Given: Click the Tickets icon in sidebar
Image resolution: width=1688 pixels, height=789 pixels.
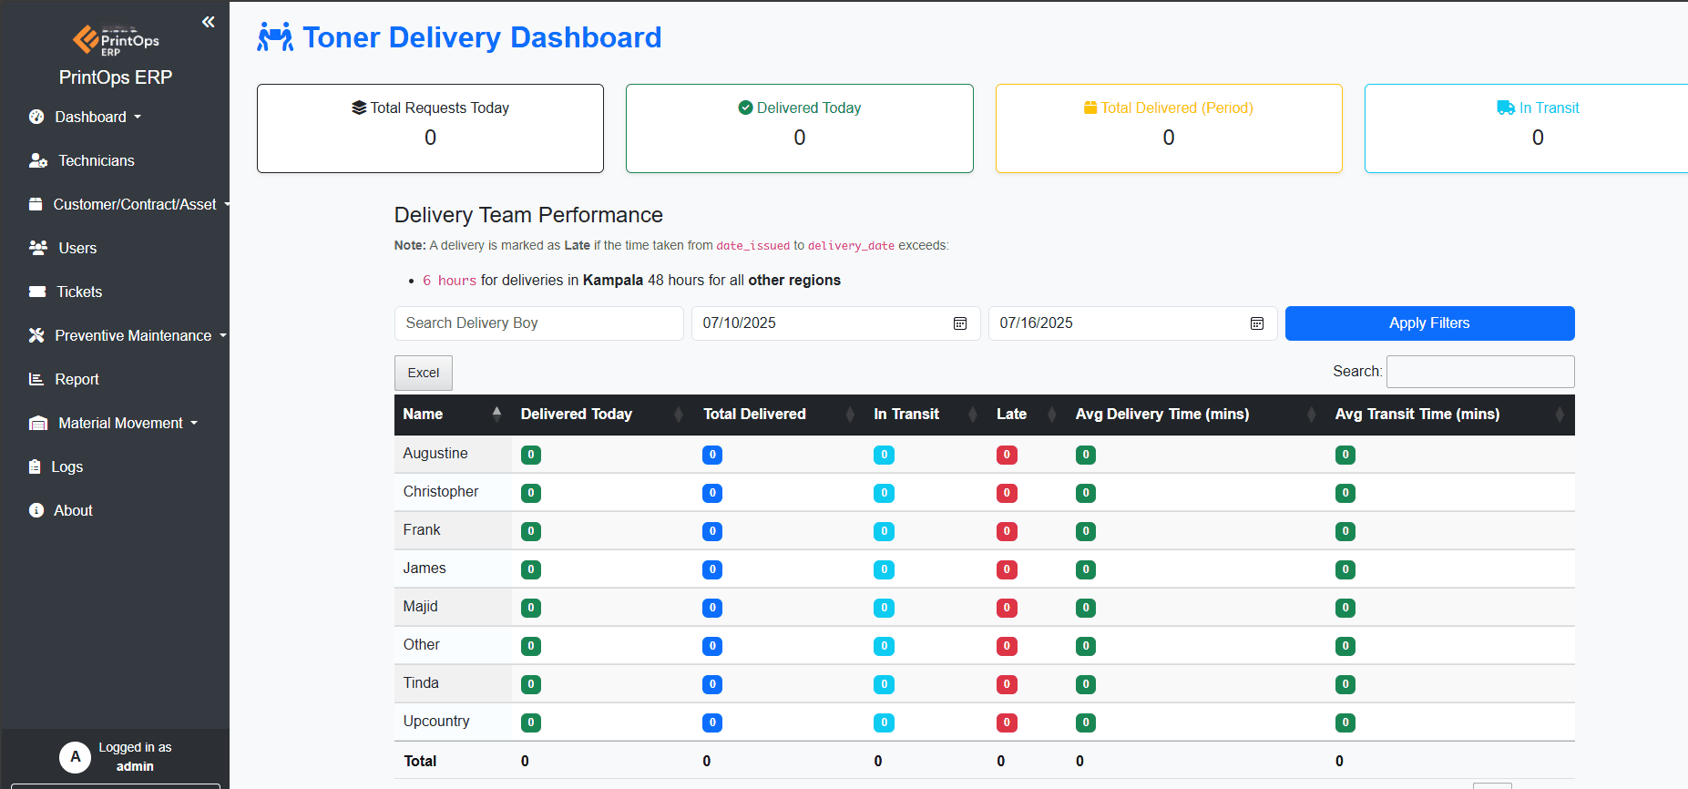Looking at the screenshot, I should click(x=37, y=292).
